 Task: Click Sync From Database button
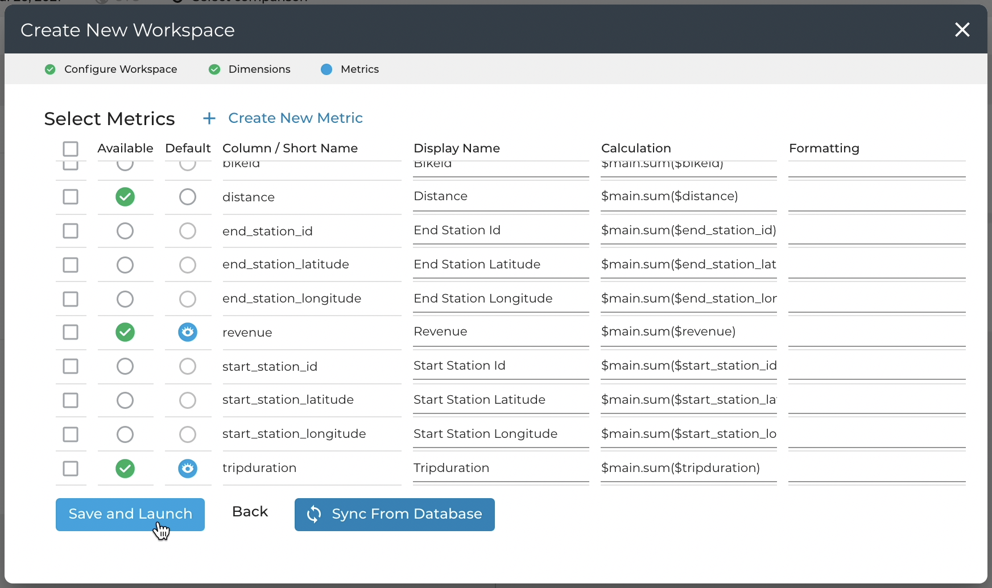[395, 515]
